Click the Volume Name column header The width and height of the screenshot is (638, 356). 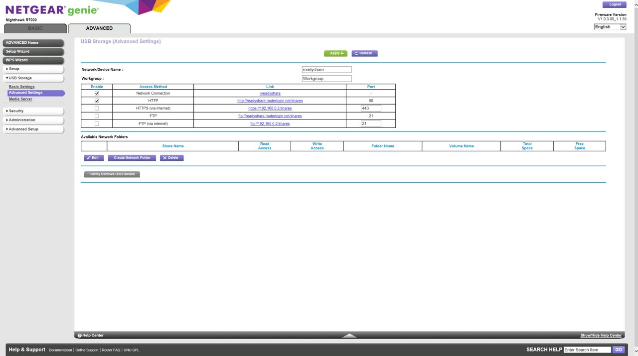click(462, 146)
